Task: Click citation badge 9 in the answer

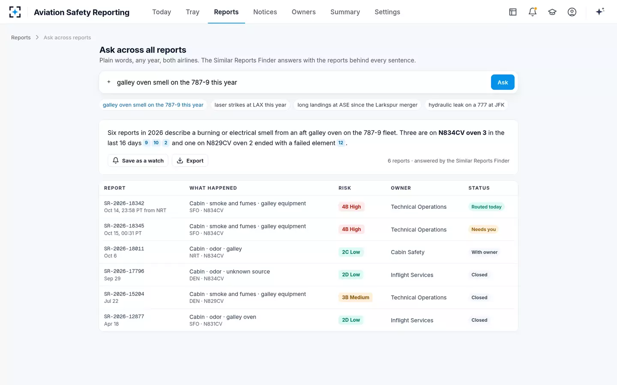Action: [x=147, y=143]
